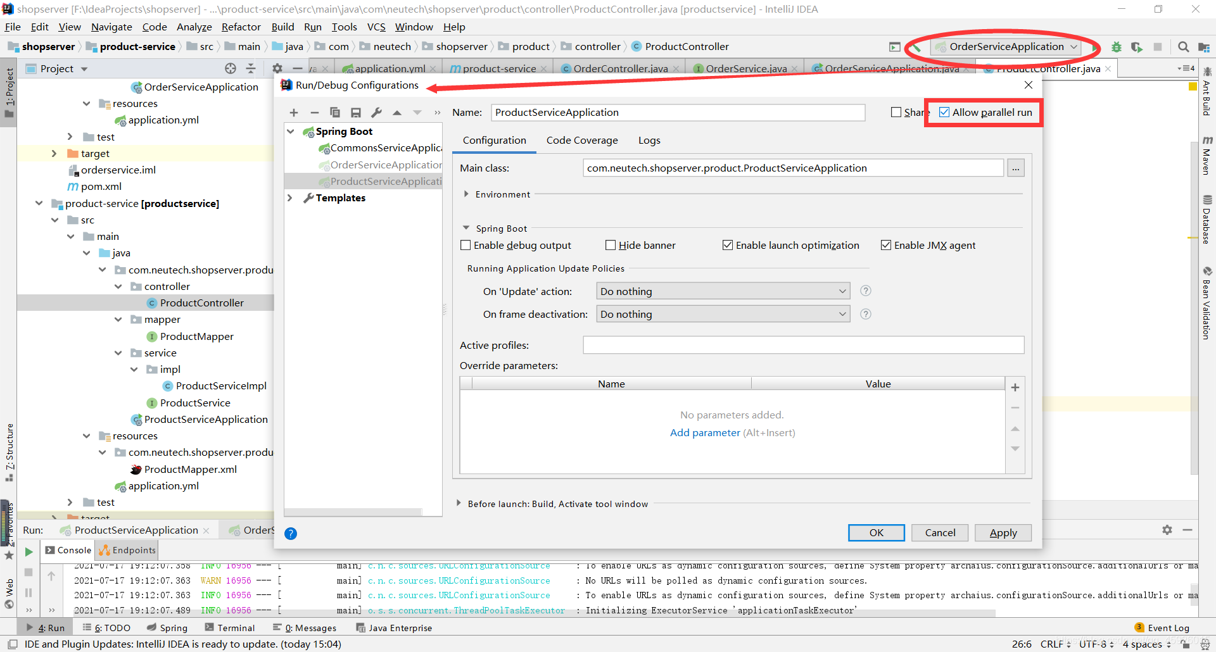Viewport: 1216px width, 652px height.
Task: Switch to Code Coverage tab
Action: [x=582, y=141]
